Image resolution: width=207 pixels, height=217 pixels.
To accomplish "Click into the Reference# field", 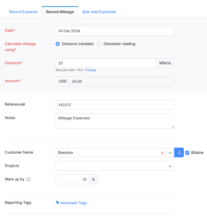I will coord(115,105).
